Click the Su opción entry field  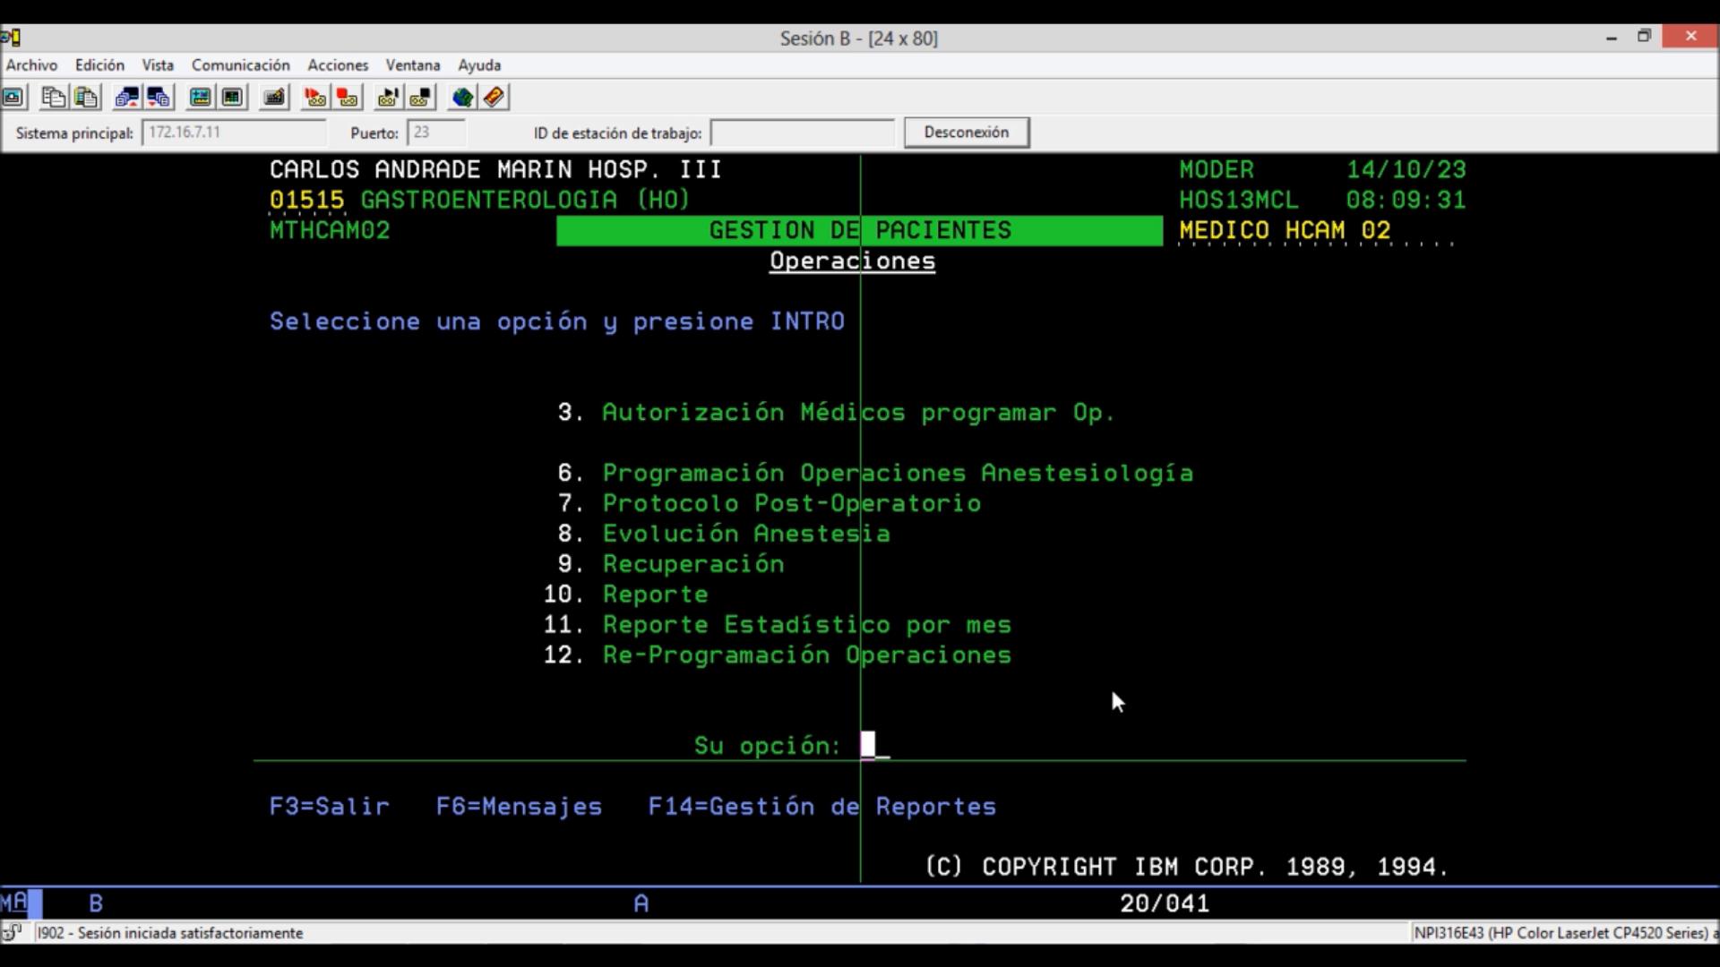873,745
